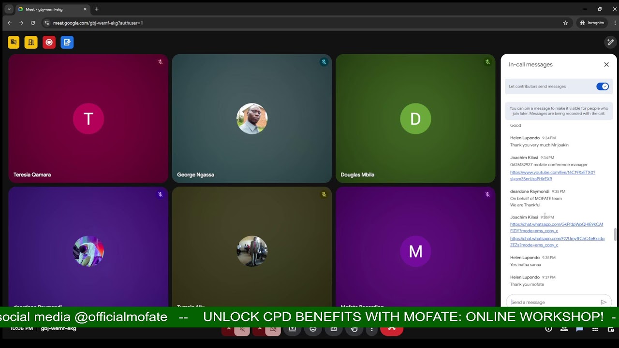Viewport: 619px width, 348px height.
Task: Click message 'Yes inafaa sanaa'
Action: pos(525,265)
